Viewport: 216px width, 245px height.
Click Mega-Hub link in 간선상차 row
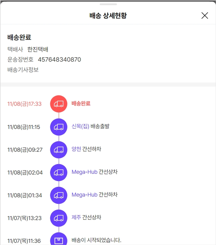[x=84, y=172]
